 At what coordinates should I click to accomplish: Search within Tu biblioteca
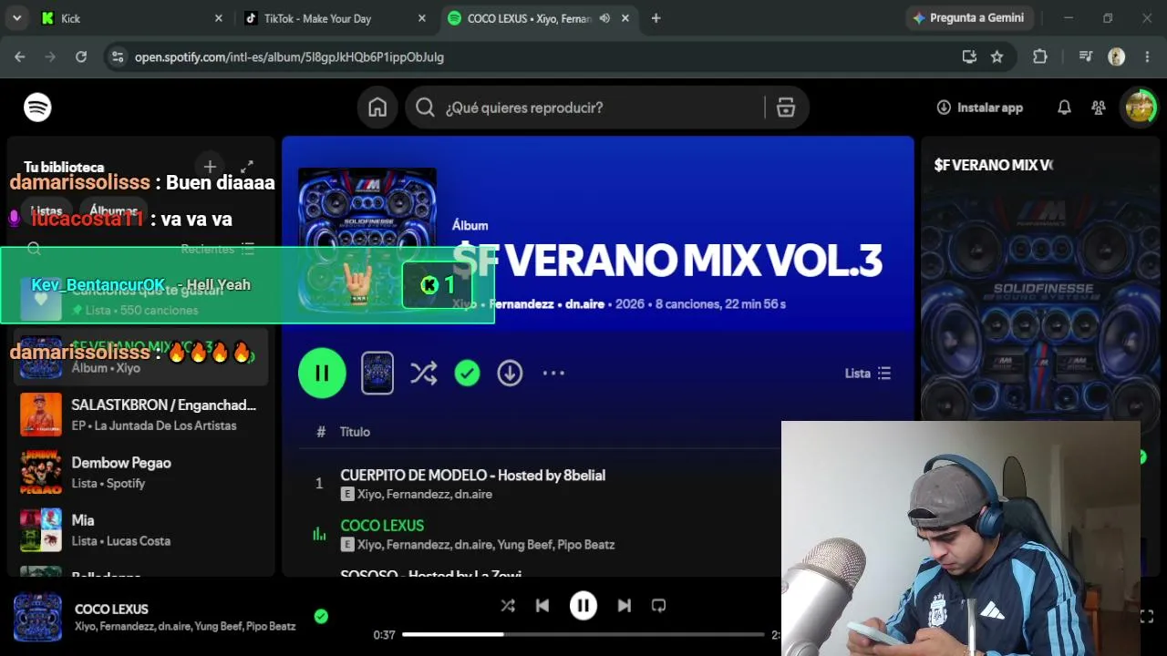pyautogui.click(x=34, y=249)
